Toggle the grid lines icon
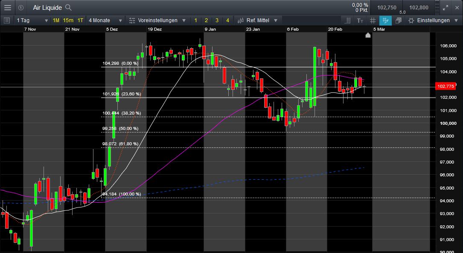The height and width of the screenshot is (253, 463). (x=373, y=20)
